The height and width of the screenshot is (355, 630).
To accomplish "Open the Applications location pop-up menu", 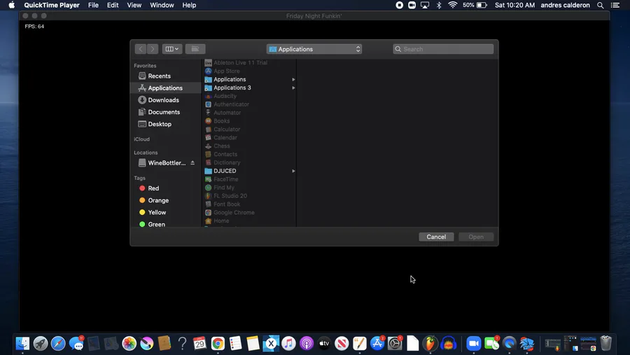I will pos(314,49).
